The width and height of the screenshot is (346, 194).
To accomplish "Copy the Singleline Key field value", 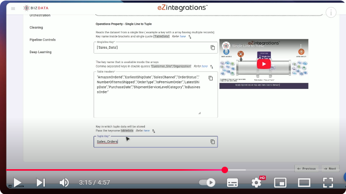I will pos(213,48).
